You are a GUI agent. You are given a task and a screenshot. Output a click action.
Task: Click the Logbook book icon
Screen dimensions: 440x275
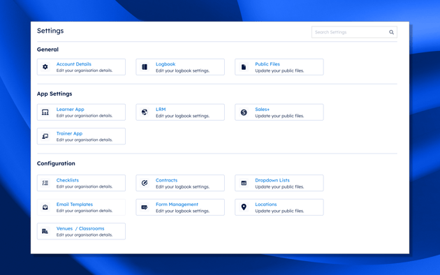click(x=145, y=67)
